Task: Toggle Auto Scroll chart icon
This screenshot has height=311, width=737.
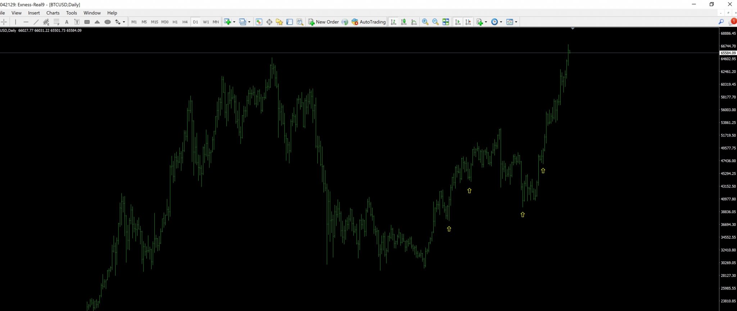Action: [x=457, y=22]
